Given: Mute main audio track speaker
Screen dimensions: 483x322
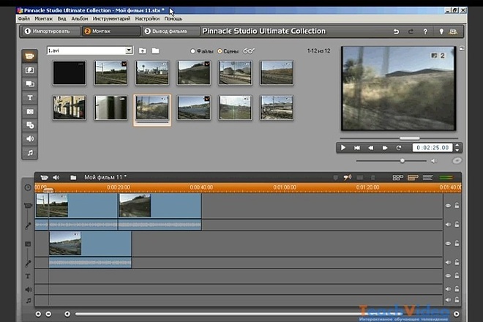Looking at the screenshot, I should 448,225.
